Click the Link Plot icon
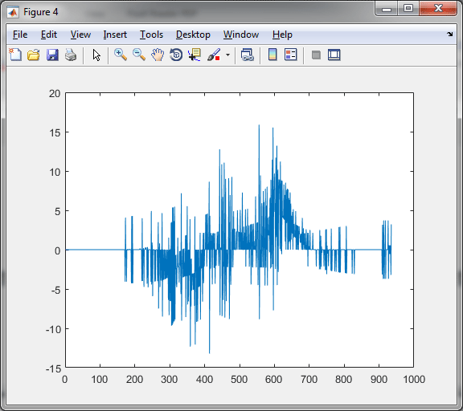 click(247, 55)
